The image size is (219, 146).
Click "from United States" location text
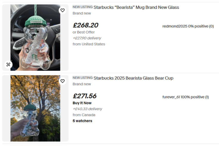pyautogui.click(x=89, y=44)
